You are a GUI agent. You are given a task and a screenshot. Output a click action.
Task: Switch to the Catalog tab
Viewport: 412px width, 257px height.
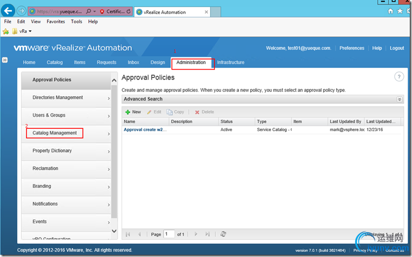coord(55,62)
